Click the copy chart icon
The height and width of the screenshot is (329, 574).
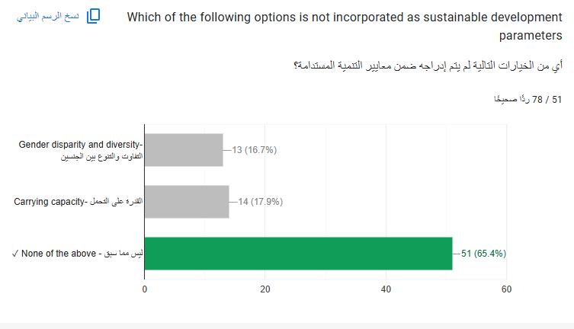(93, 17)
